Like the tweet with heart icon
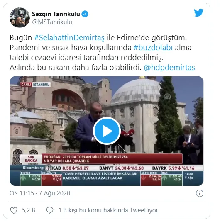220x224 pixels. pyautogui.click(x=14, y=210)
